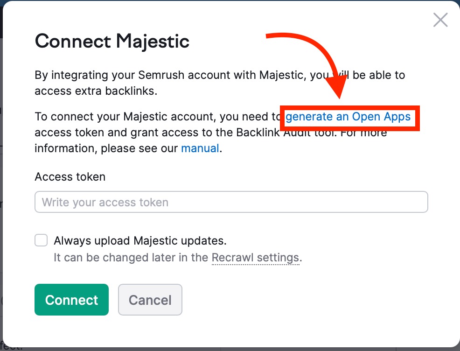The width and height of the screenshot is (460, 351).
Task: Follow the highlighted Open Apps token link
Action: (349, 117)
